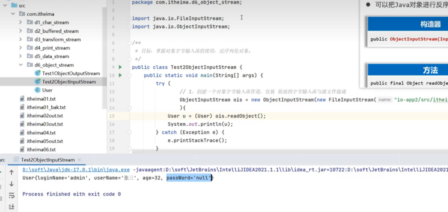Collapse the d6_object_stream package
This screenshot has width=448, height=212.
click(21, 65)
